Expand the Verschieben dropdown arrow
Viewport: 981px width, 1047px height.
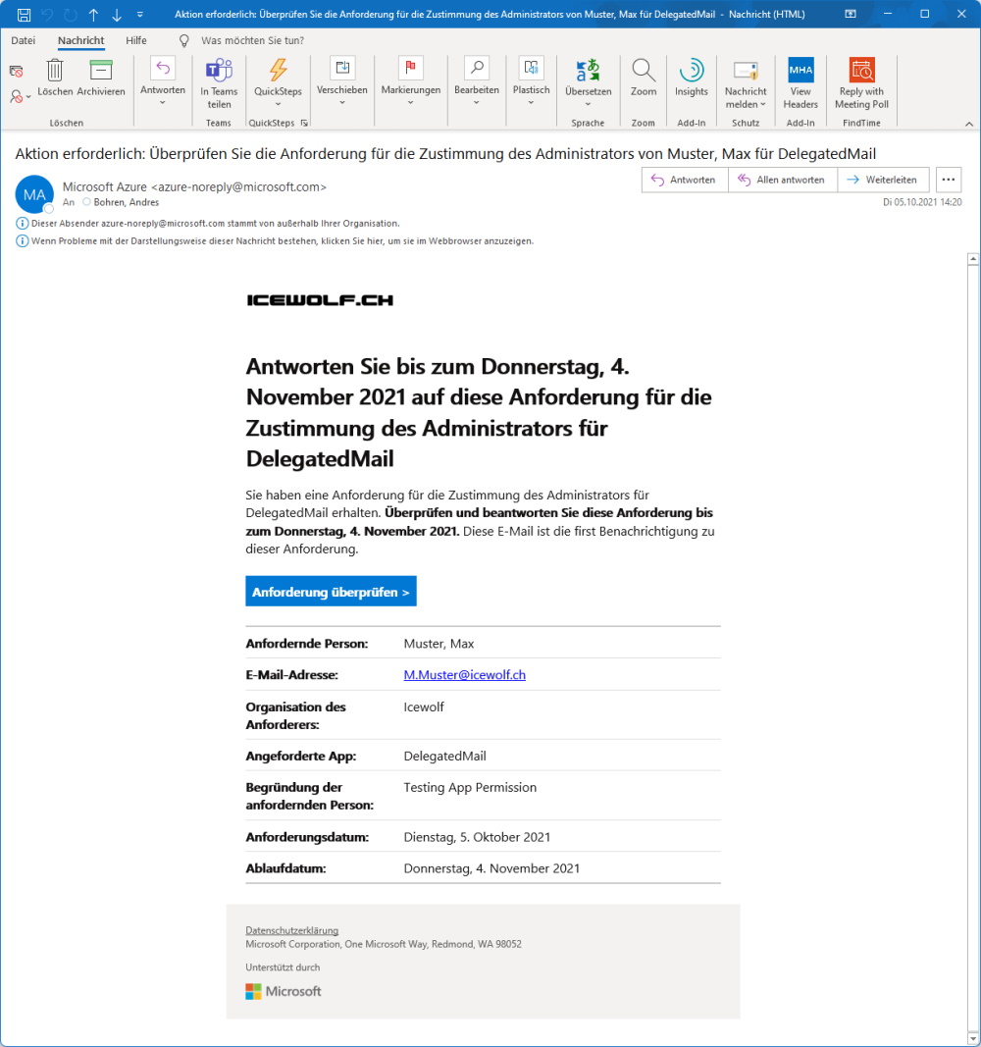point(342,102)
